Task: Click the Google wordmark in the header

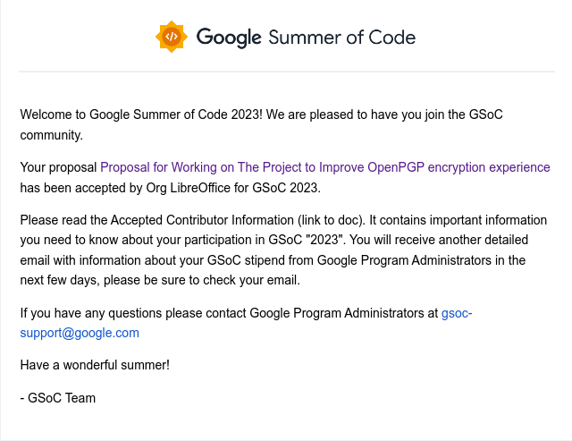Action: pos(229,38)
